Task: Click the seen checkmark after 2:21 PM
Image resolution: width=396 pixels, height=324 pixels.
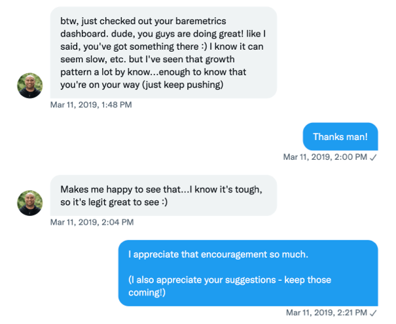Action: tap(373, 313)
